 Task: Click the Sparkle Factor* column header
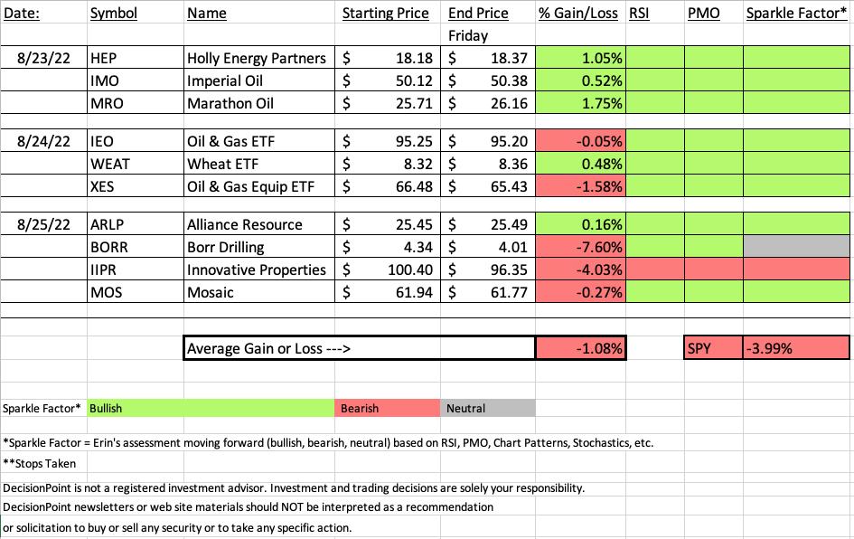[796, 13]
